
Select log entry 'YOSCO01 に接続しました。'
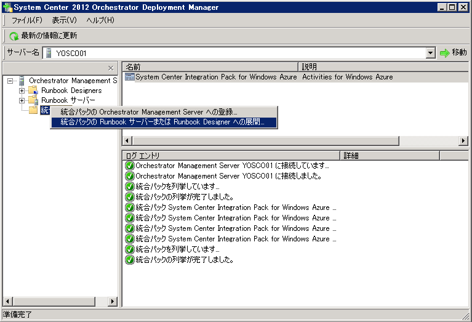[228, 176]
